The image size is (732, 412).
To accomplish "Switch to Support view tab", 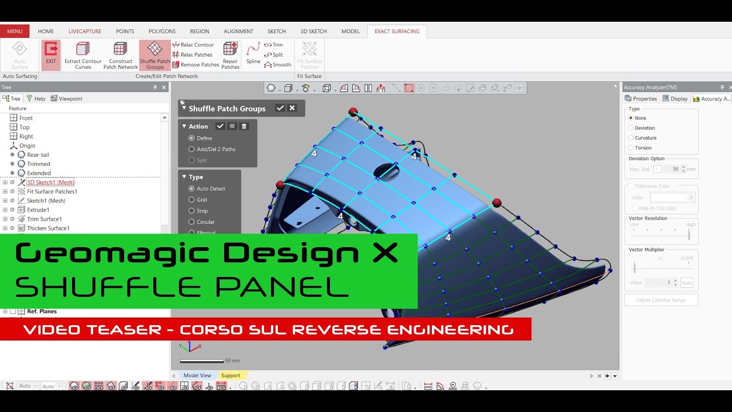I will [230, 375].
